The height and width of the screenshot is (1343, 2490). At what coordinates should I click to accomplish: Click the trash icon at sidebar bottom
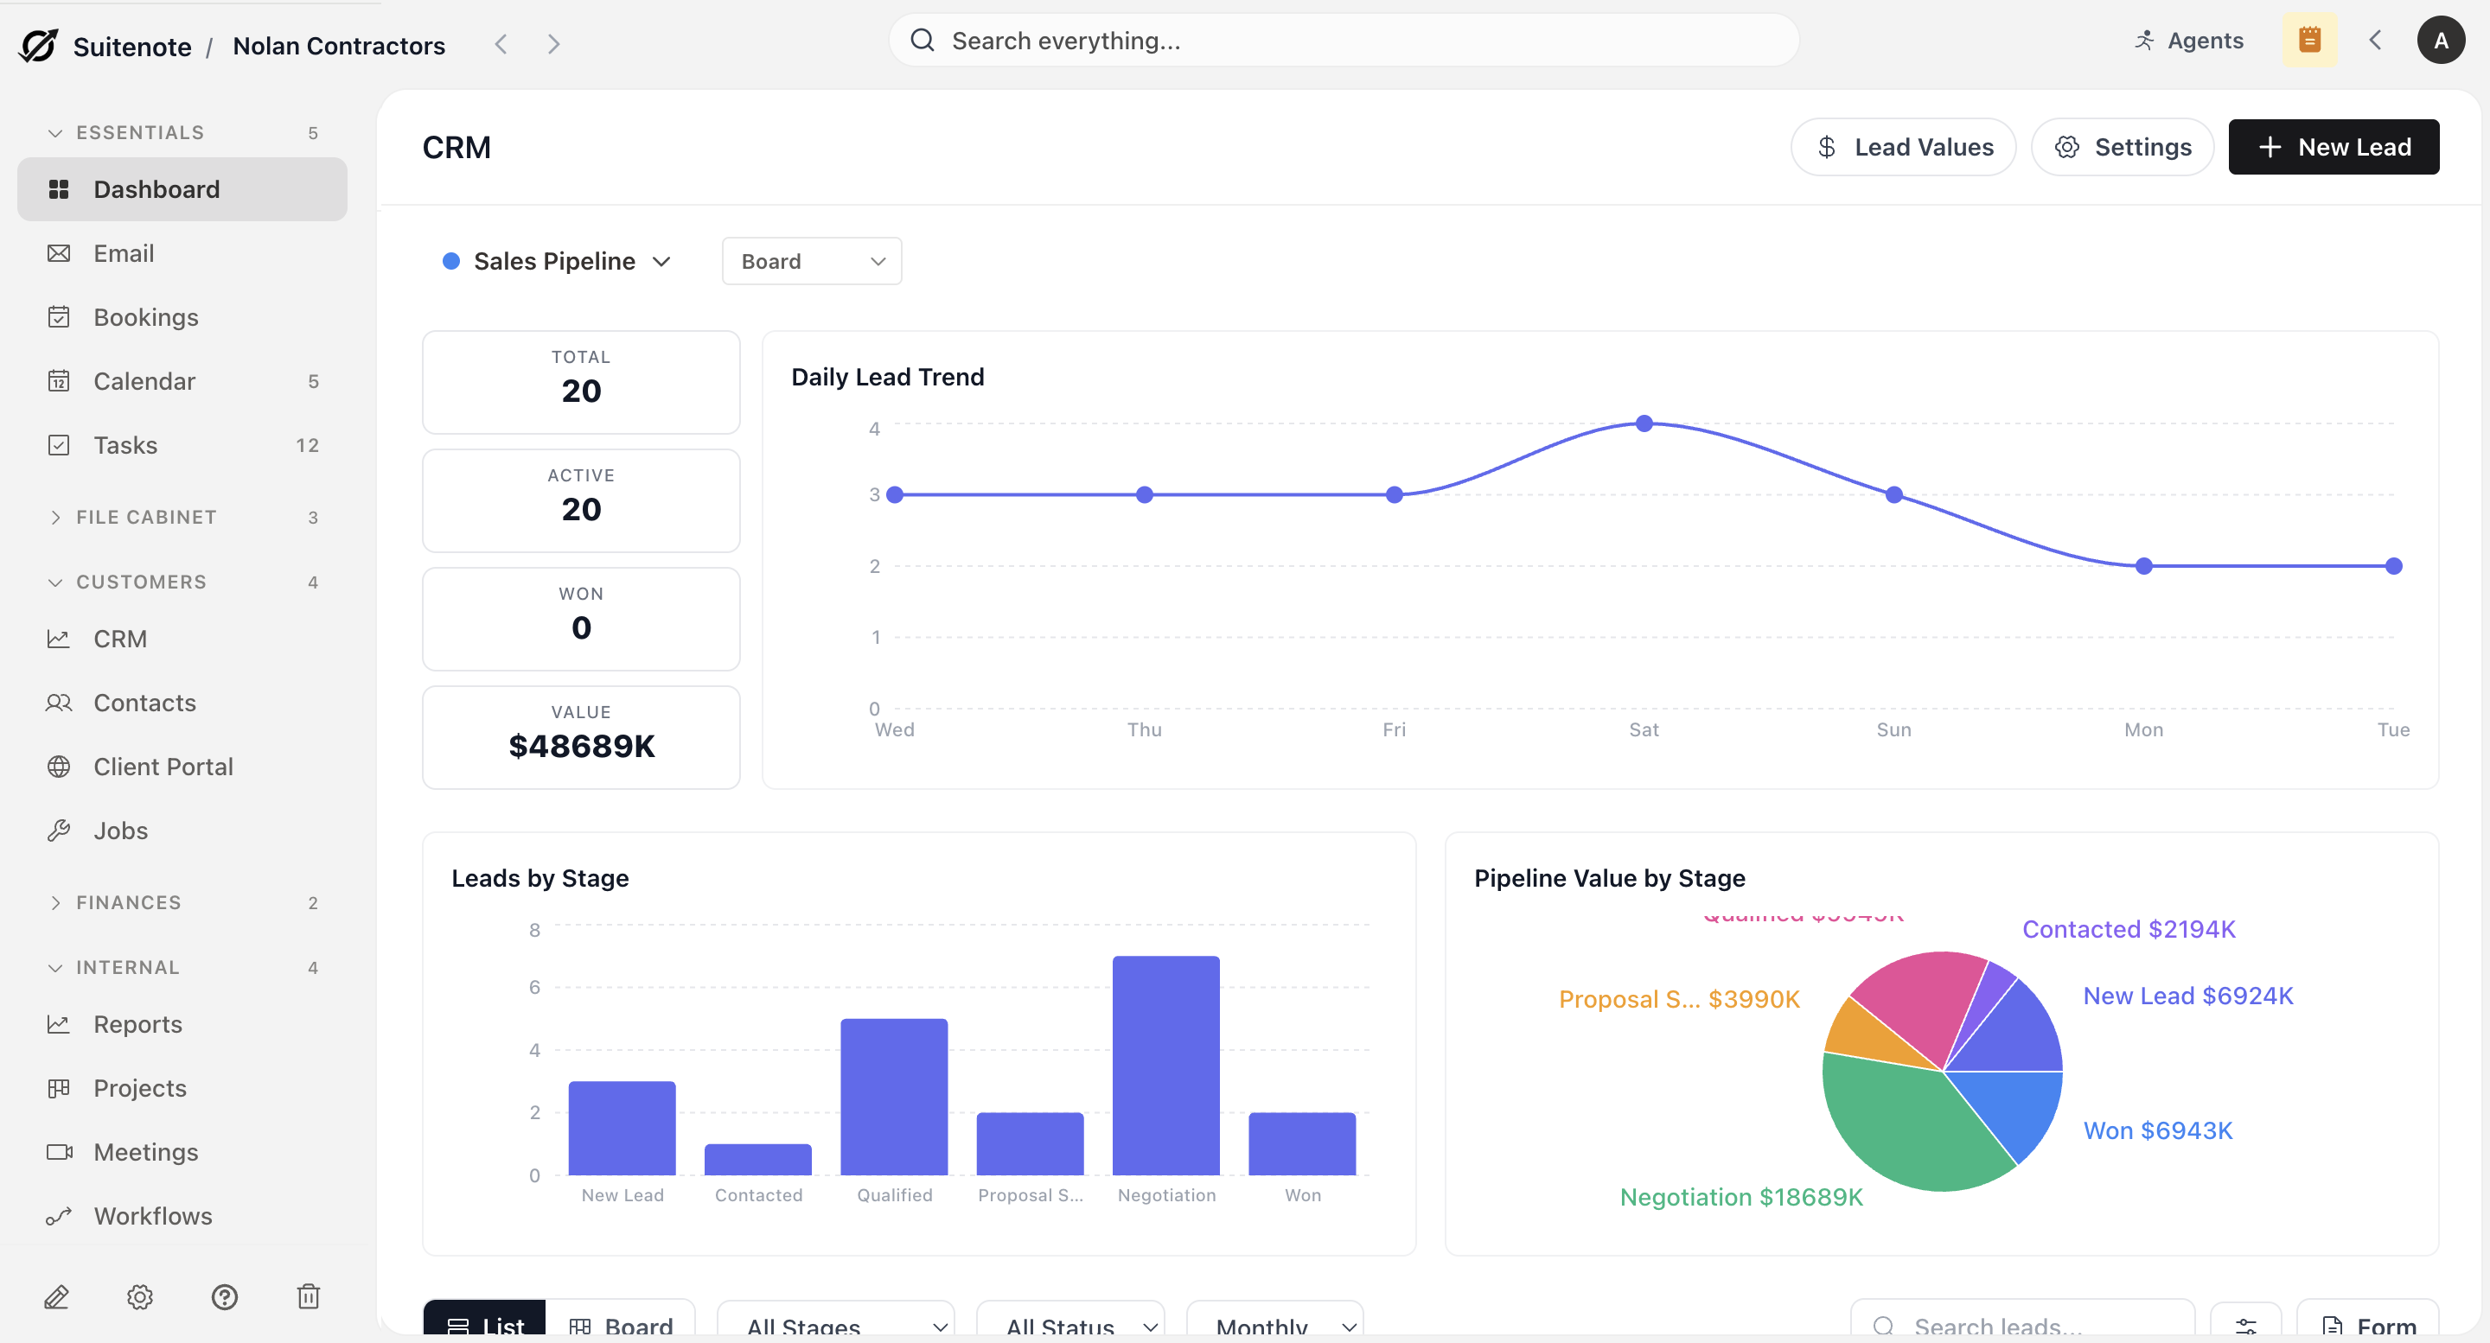309,1296
